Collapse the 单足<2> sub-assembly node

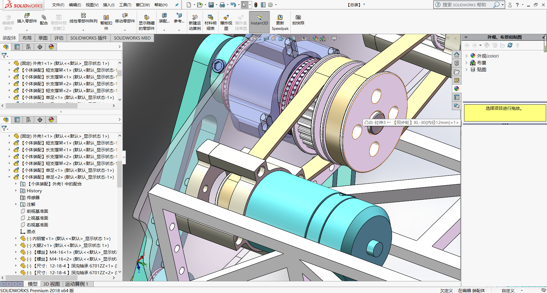tap(9, 177)
